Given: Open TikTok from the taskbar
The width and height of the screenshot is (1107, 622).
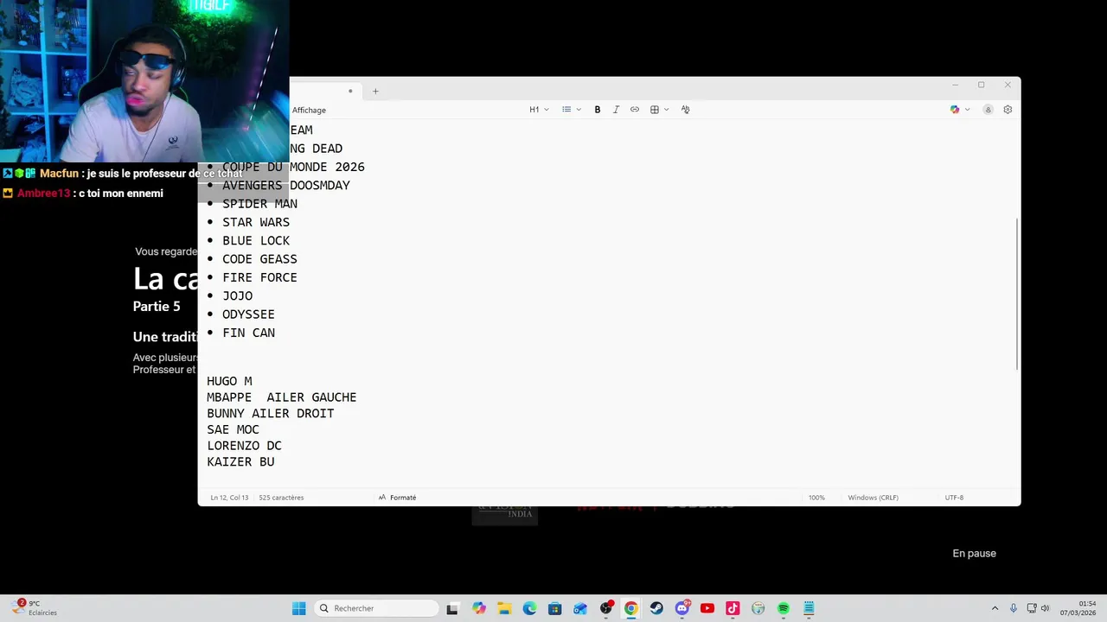Looking at the screenshot, I should click(x=733, y=608).
